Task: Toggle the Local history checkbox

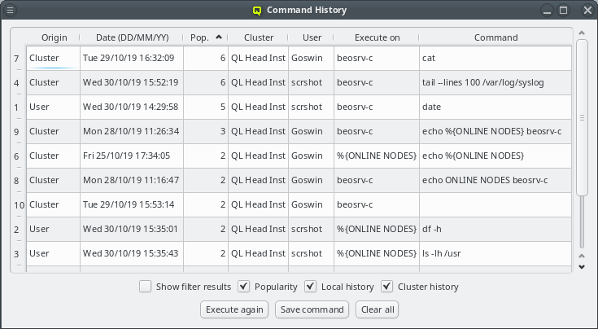Action: [311, 287]
